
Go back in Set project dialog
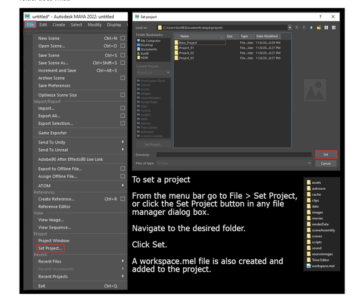click(x=297, y=27)
